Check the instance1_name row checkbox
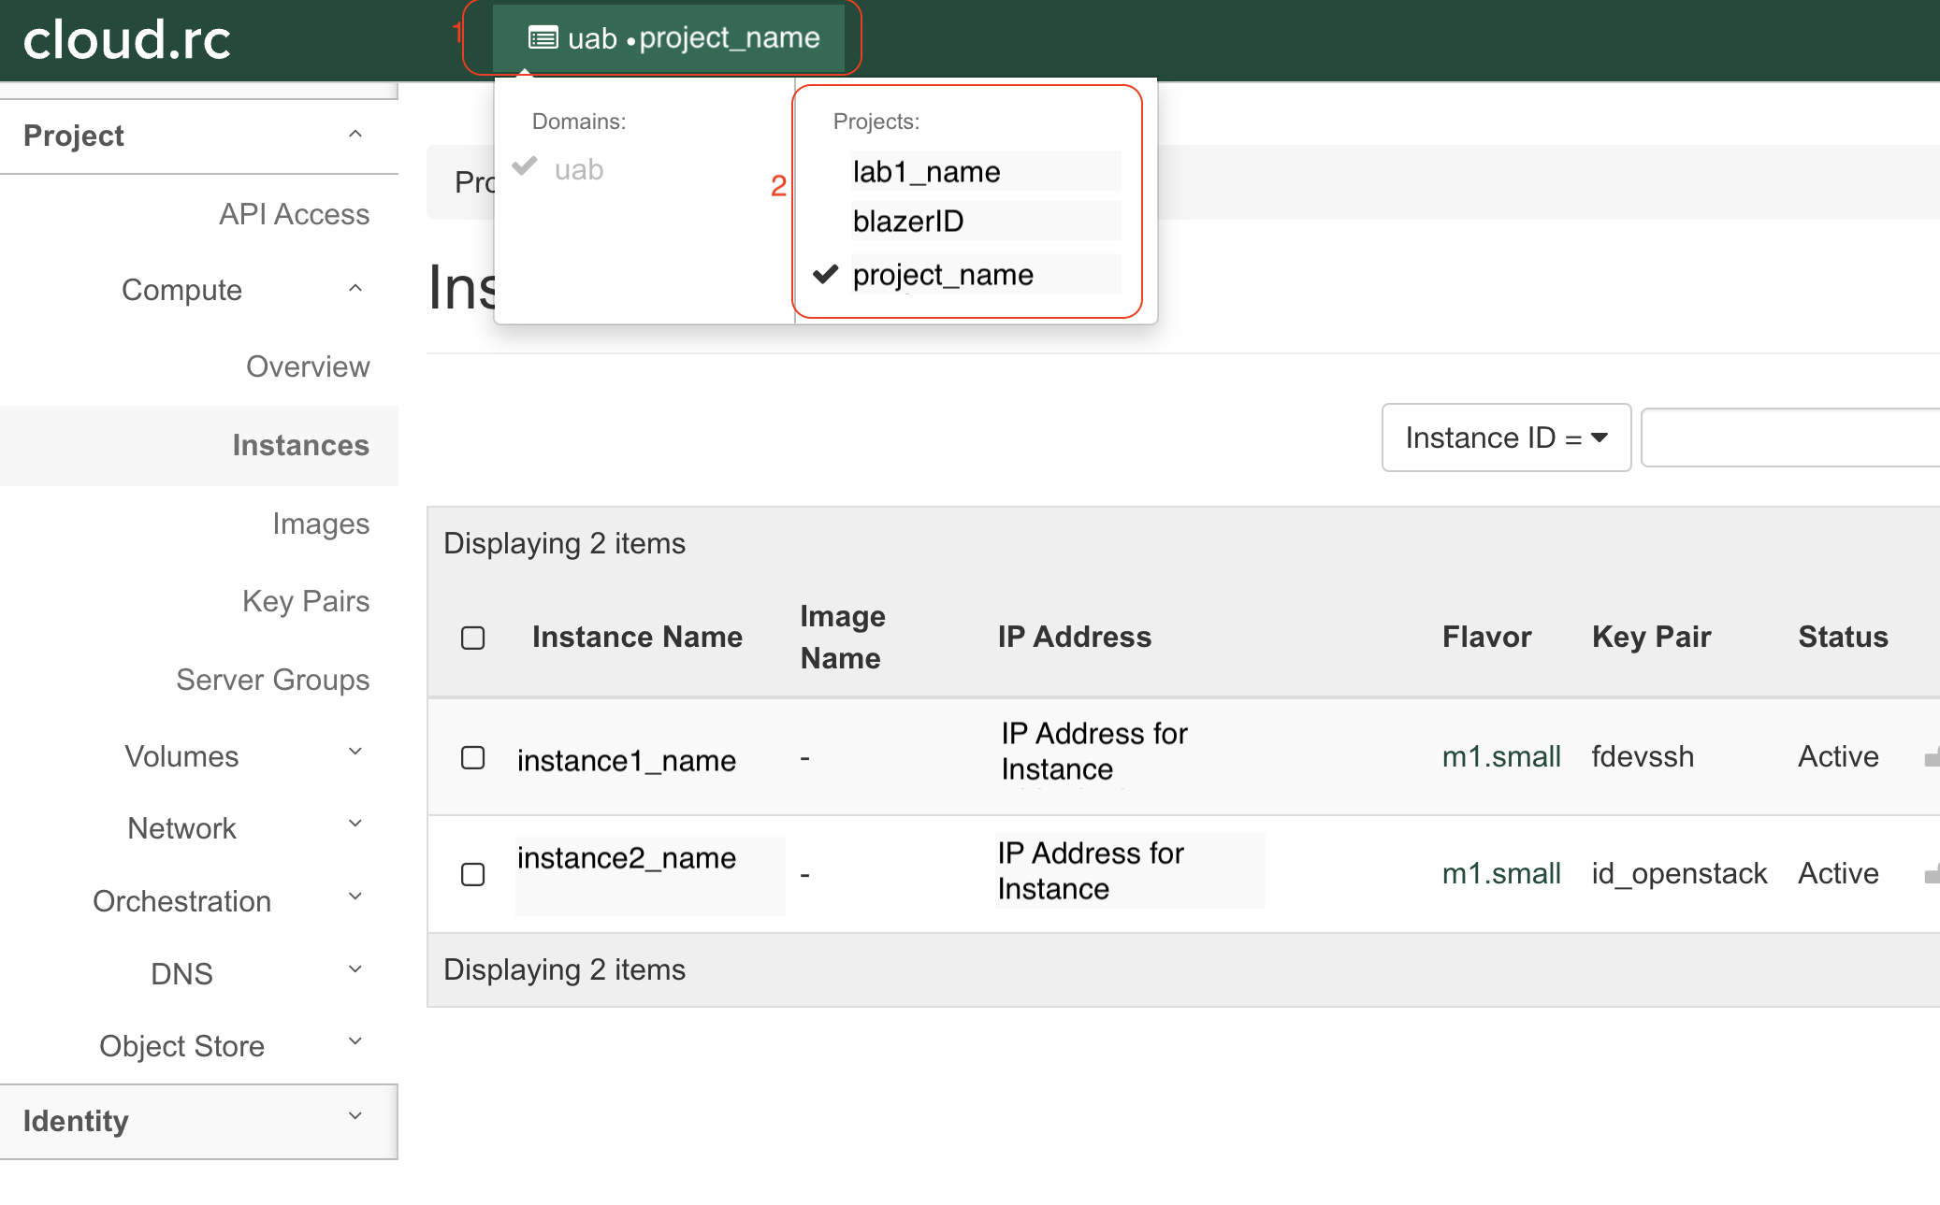 [x=473, y=757]
